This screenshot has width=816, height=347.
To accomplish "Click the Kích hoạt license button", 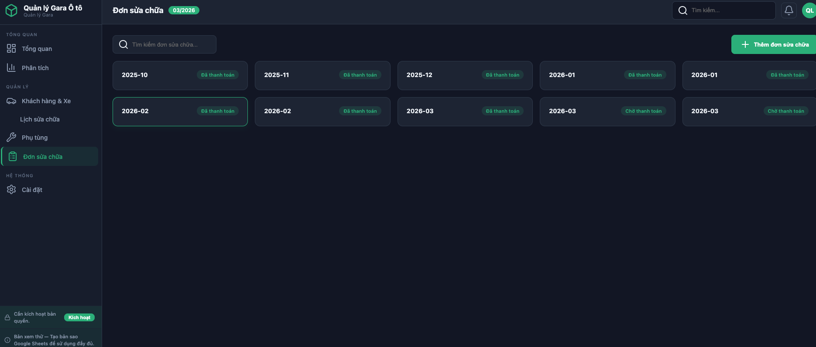I will click(79, 317).
